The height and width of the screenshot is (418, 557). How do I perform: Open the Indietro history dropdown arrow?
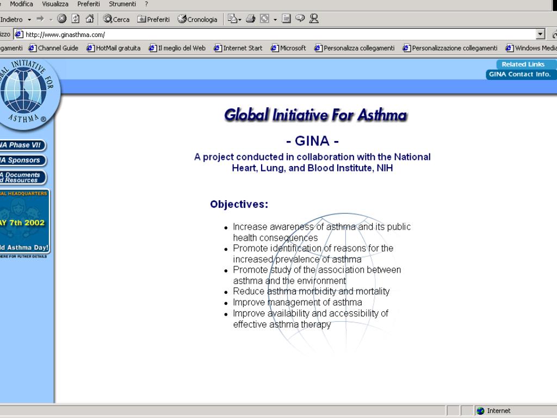(29, 20)
